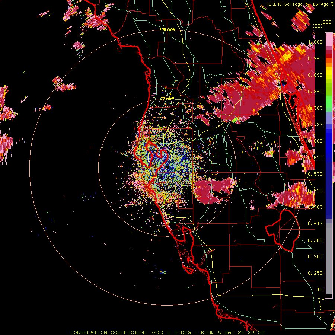The height and width of the screenshot is (335, 335).
Task: Click the pink top segment of the color bar
Action: (x=329, y=40)
